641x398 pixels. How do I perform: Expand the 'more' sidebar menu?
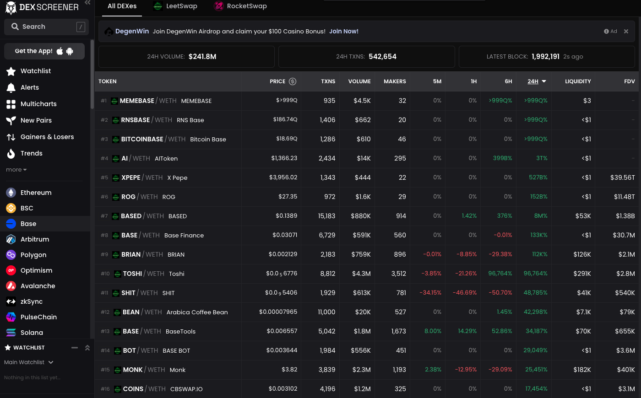click(x=16, y=170)
